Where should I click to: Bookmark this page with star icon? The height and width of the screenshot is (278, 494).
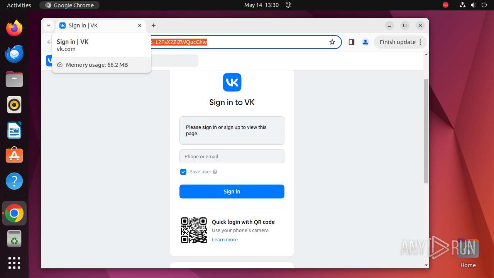[x=332, y=42]
